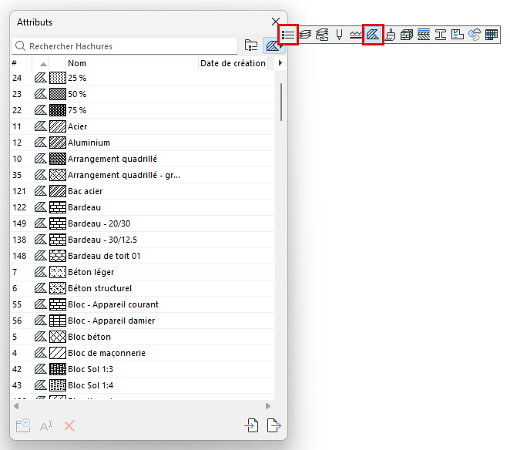Select the Bloc de maçonnerie fill
Image resolution: width=510 pixels, height=450 pixels.
(106, 353)
